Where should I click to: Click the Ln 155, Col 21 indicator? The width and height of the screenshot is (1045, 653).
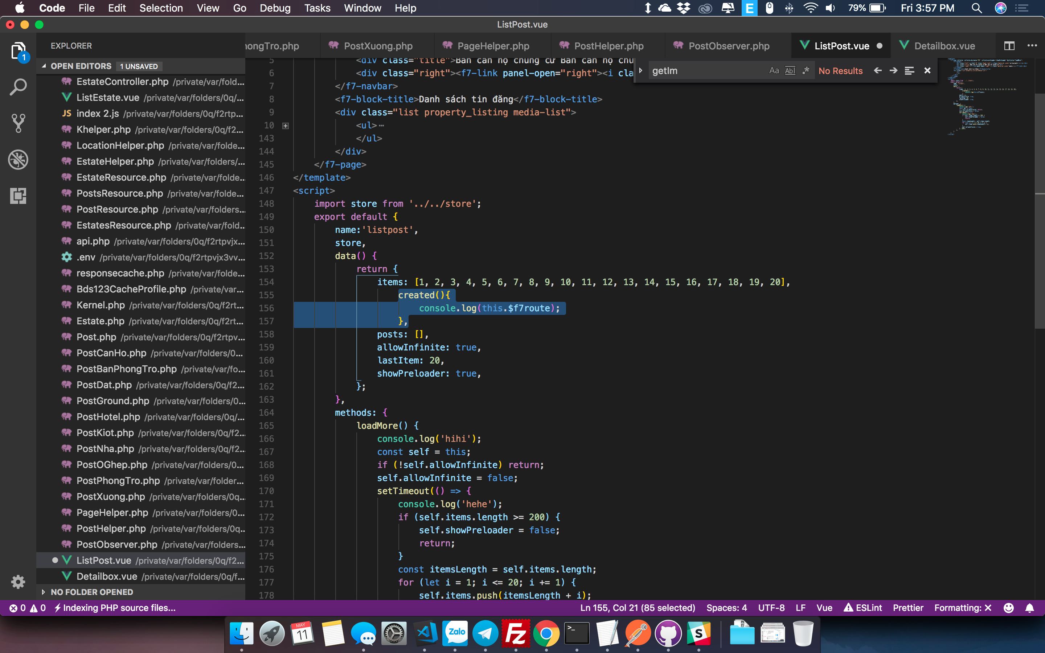[638, 608]
